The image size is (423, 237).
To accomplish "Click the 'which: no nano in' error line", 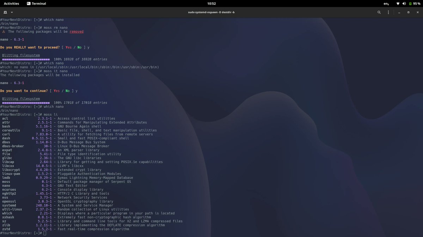I will click(x=80, y=67).
